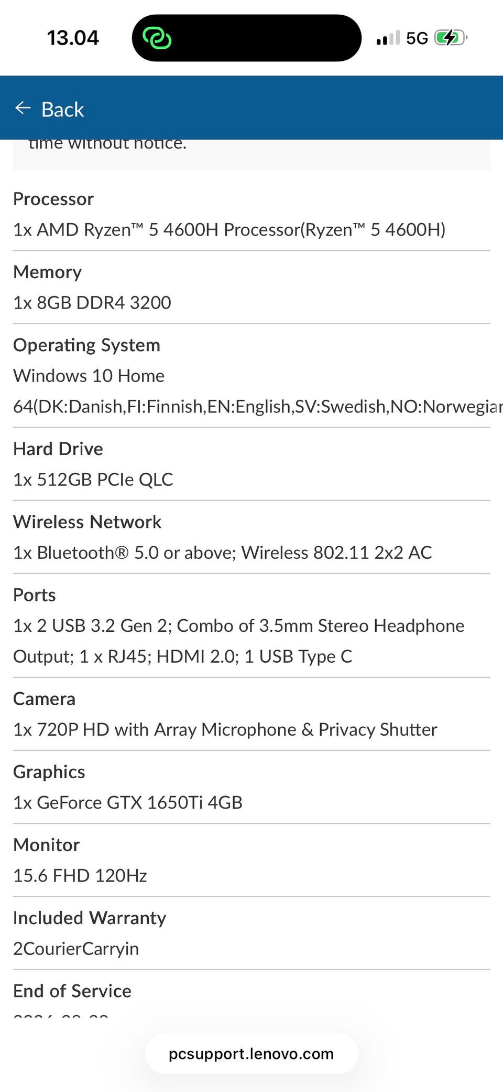Tap the Windows 10 Home line
Image resolution: width=503 pixels, height=1092 pixels.
[89, 376]
